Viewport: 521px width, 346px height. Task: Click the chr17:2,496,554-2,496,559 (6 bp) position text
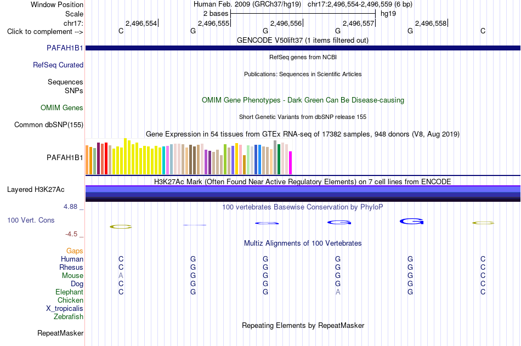click(x=360, y=4)
